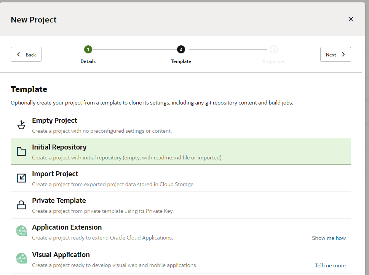Click the Private Template lock icon
Viewport: 369px width, 275px height.
21,205
